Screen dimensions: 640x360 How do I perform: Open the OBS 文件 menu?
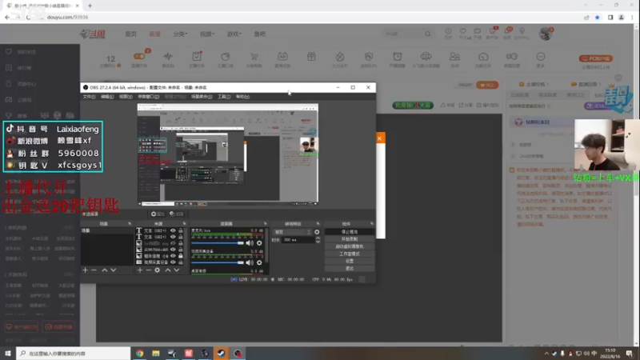pyautogui.click(x=89, y=97)
